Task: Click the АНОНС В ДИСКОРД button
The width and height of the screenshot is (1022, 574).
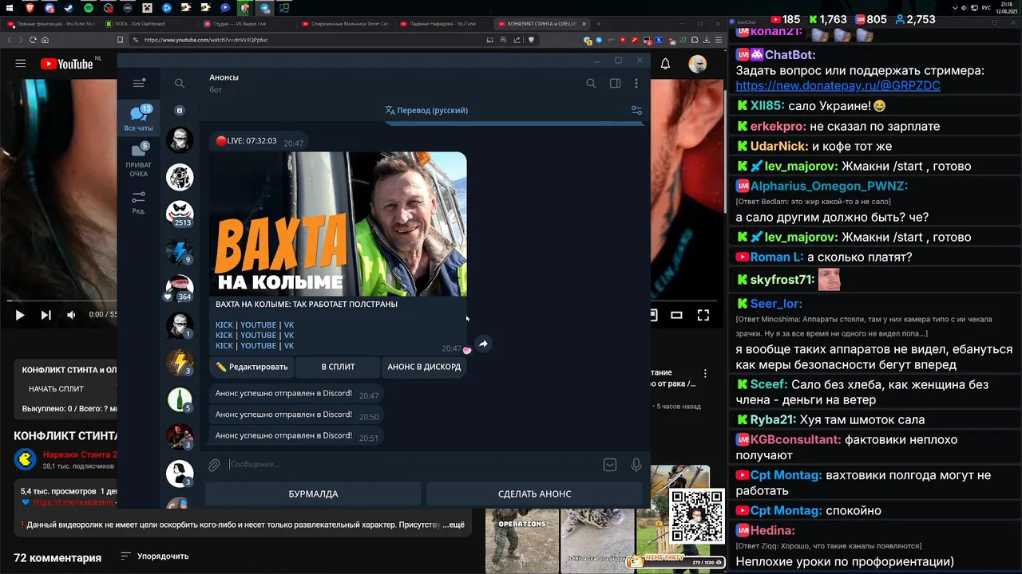Action: (424, 367)
